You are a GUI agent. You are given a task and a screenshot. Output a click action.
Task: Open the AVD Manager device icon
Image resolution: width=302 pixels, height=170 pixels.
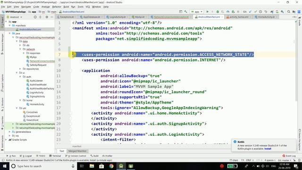click(x=277, y=12)
